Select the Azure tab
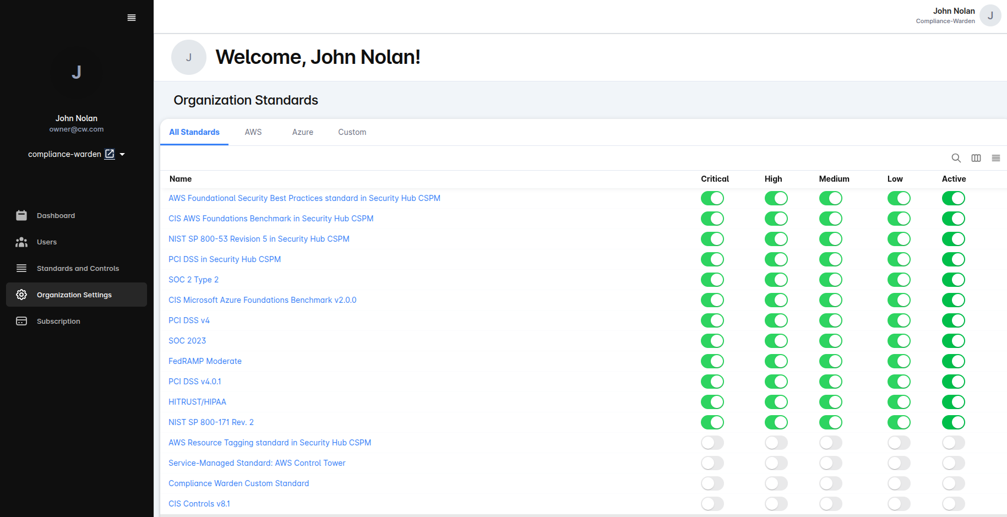The width and height of the screenshot is (1007, 517). click(x=302, y=132)
